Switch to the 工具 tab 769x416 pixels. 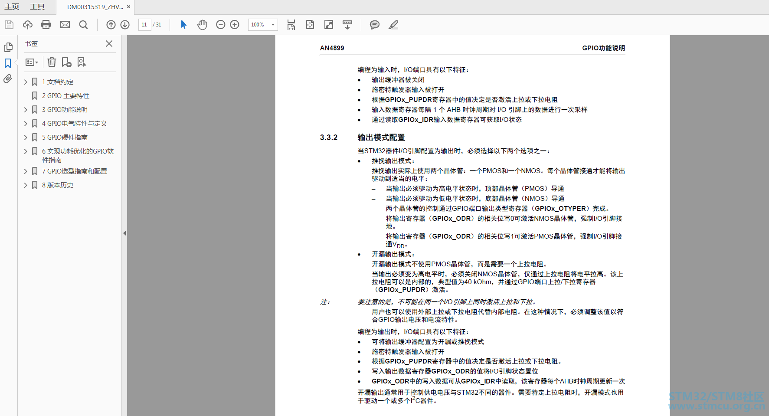37,7
